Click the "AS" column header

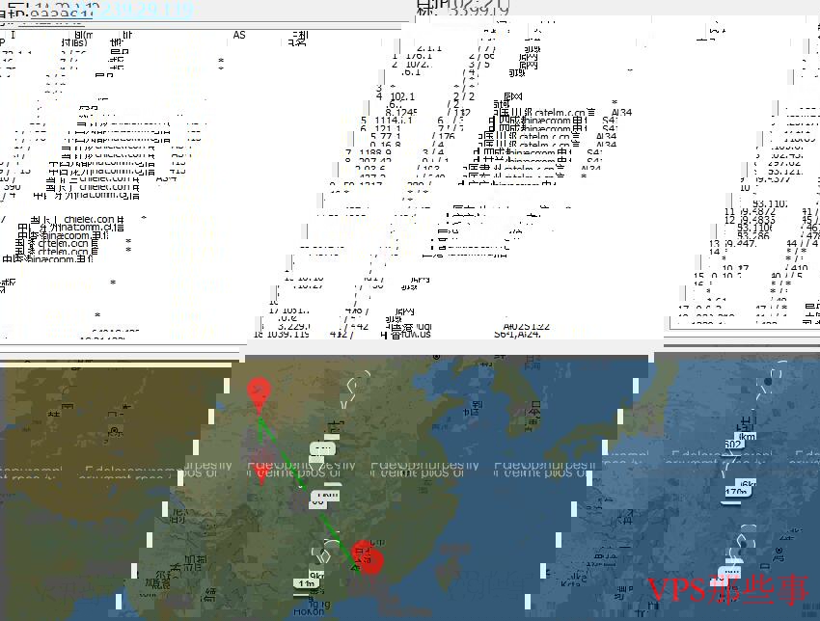click(x=239, y=34)
